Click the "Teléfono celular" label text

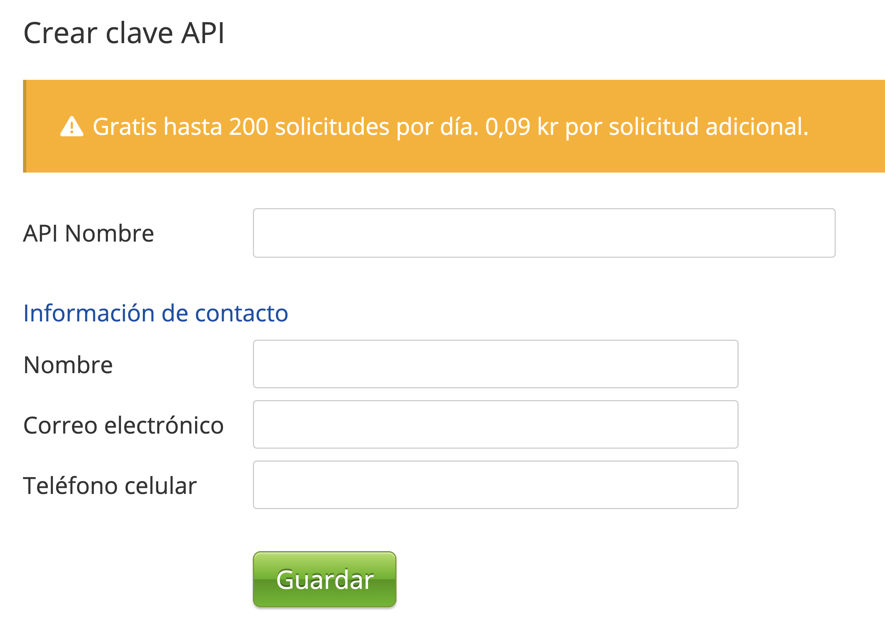click(x=110, y=486)
